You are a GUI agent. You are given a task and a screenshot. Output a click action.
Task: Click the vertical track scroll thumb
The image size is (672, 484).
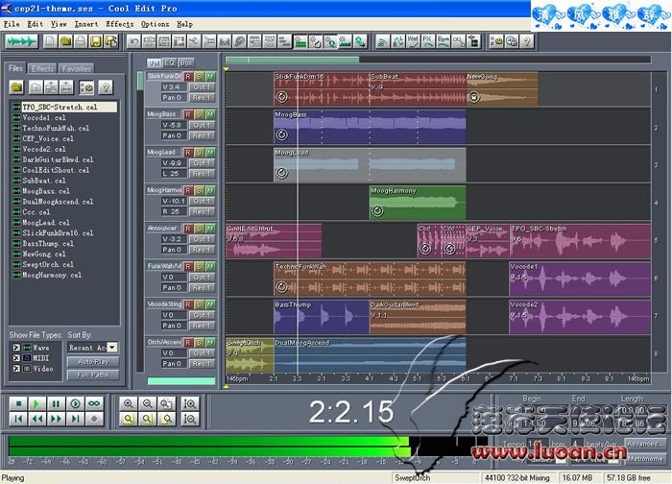tap(140, 81)
